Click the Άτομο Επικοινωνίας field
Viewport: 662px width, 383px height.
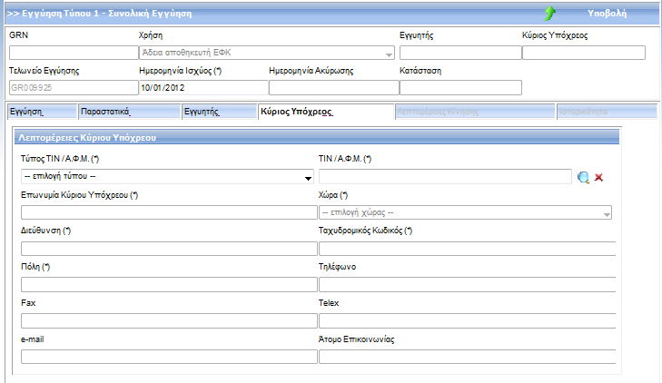(468, 357)
